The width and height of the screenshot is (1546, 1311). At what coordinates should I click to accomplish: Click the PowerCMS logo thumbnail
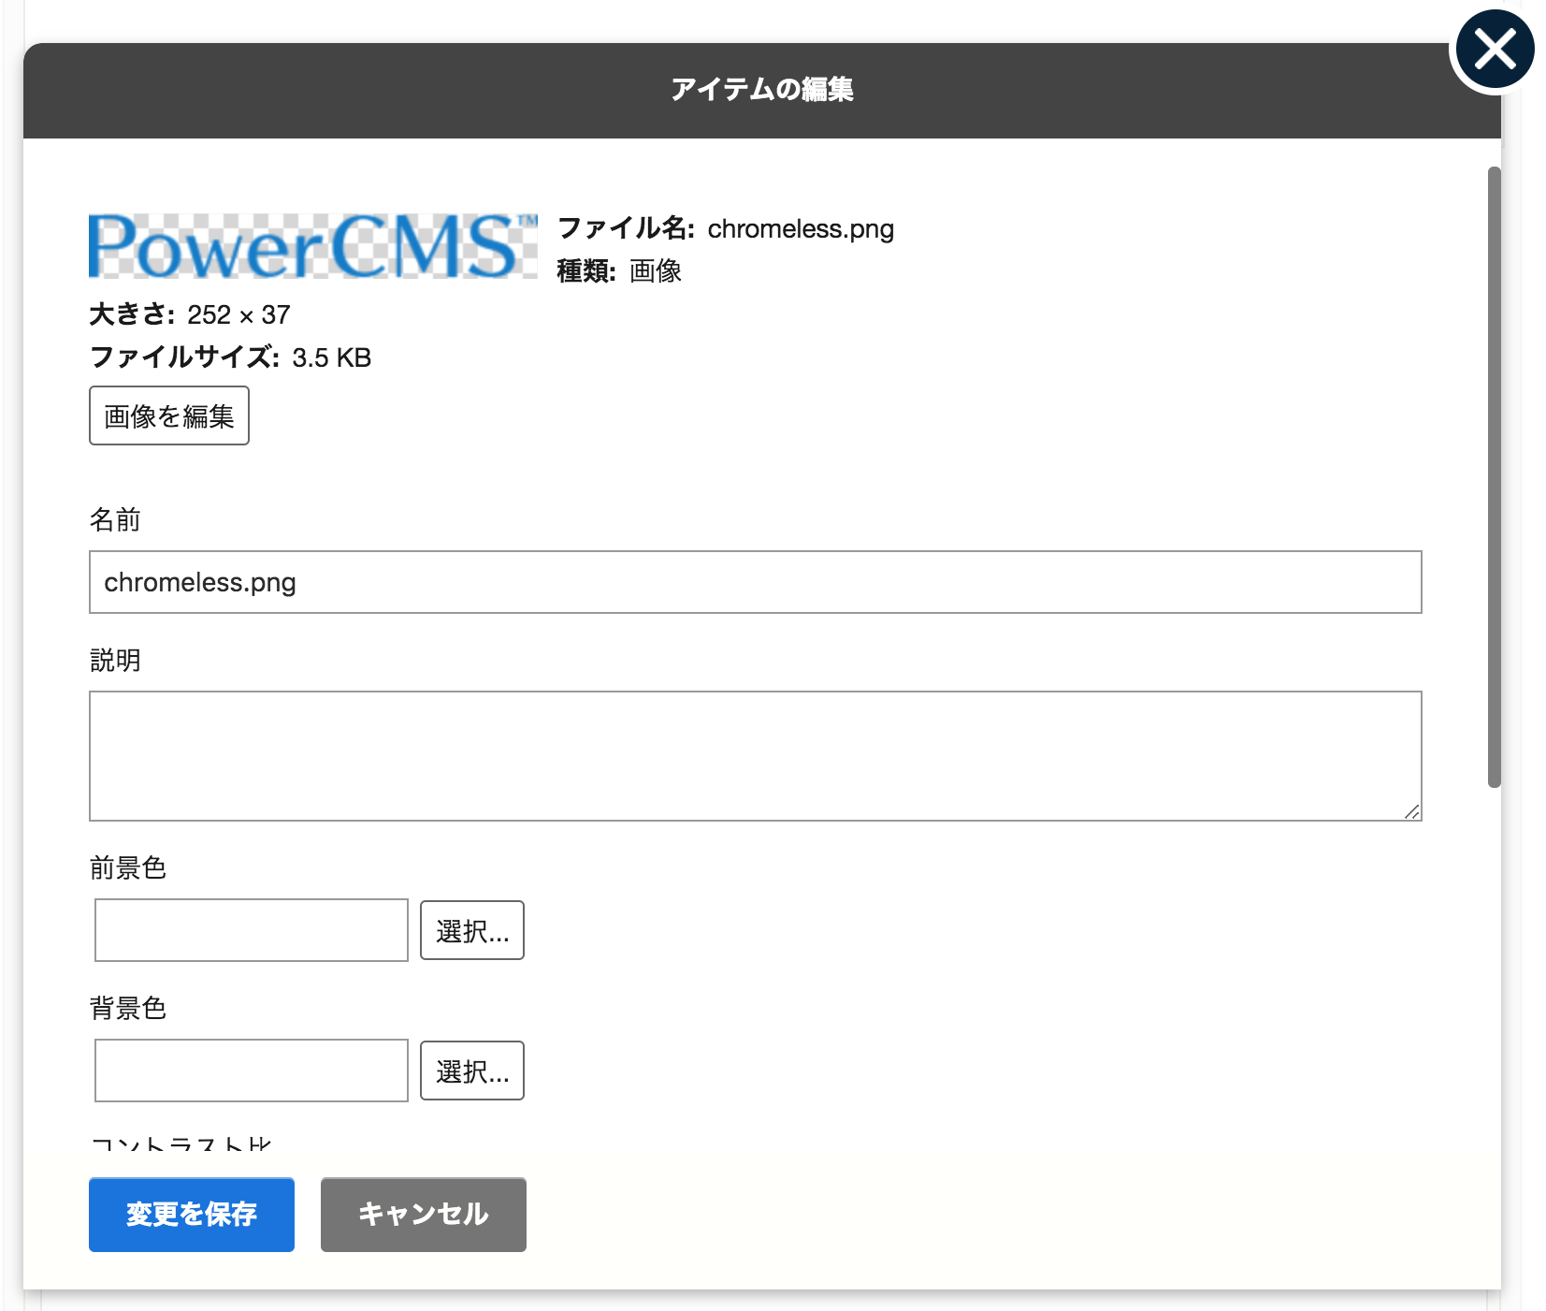tap(313, 246)
